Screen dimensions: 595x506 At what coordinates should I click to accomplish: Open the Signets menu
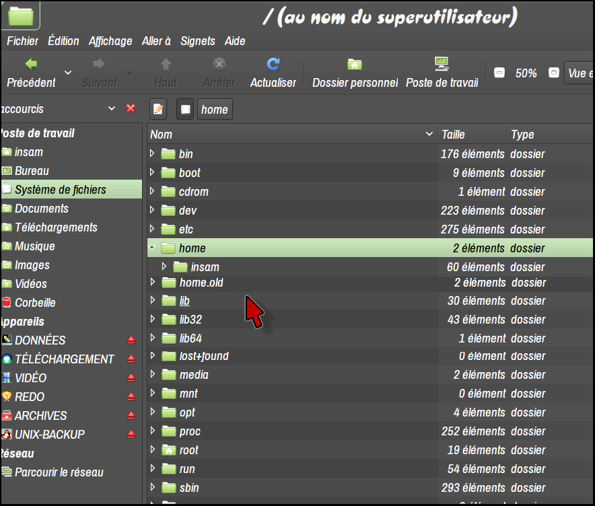pyautogui.click(x=198, y=41)
